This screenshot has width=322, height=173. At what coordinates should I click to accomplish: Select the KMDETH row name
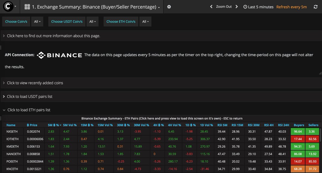(x=13, y=146)
